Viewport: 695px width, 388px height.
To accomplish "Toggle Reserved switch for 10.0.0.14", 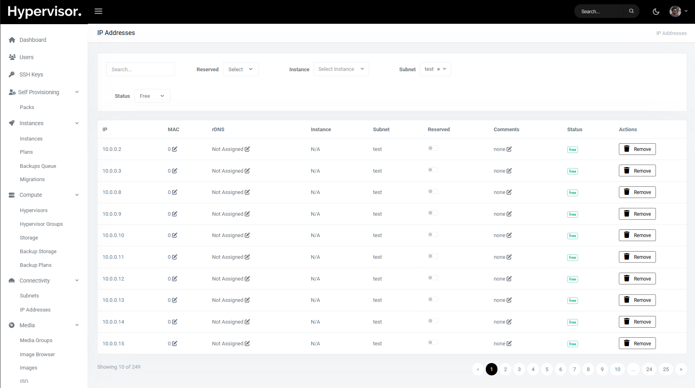I will pos(433,321).
